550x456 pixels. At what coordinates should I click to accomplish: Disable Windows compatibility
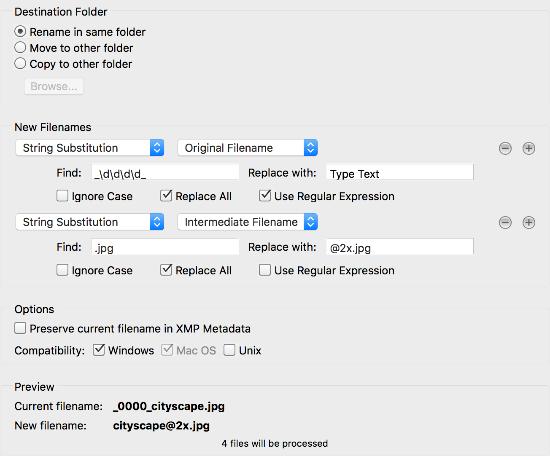click(x=98, y=350)
